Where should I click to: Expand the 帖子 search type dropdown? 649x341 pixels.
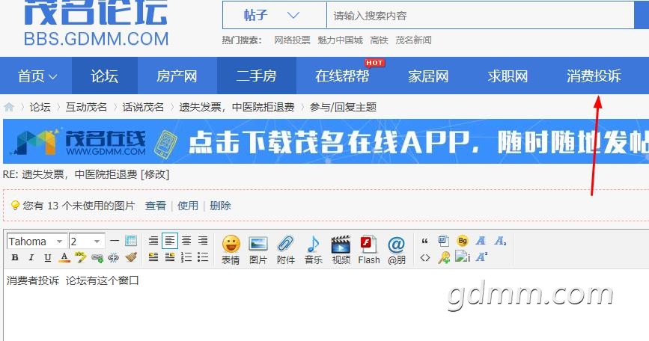click(x=274, y=15)
